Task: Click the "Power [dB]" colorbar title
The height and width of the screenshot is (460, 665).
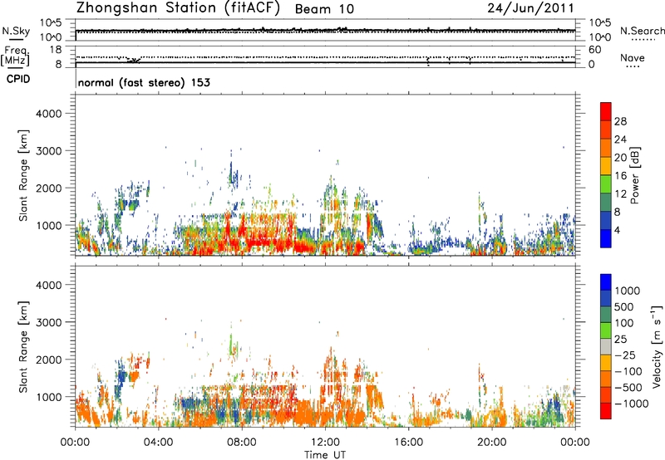Action: [634, 175]
